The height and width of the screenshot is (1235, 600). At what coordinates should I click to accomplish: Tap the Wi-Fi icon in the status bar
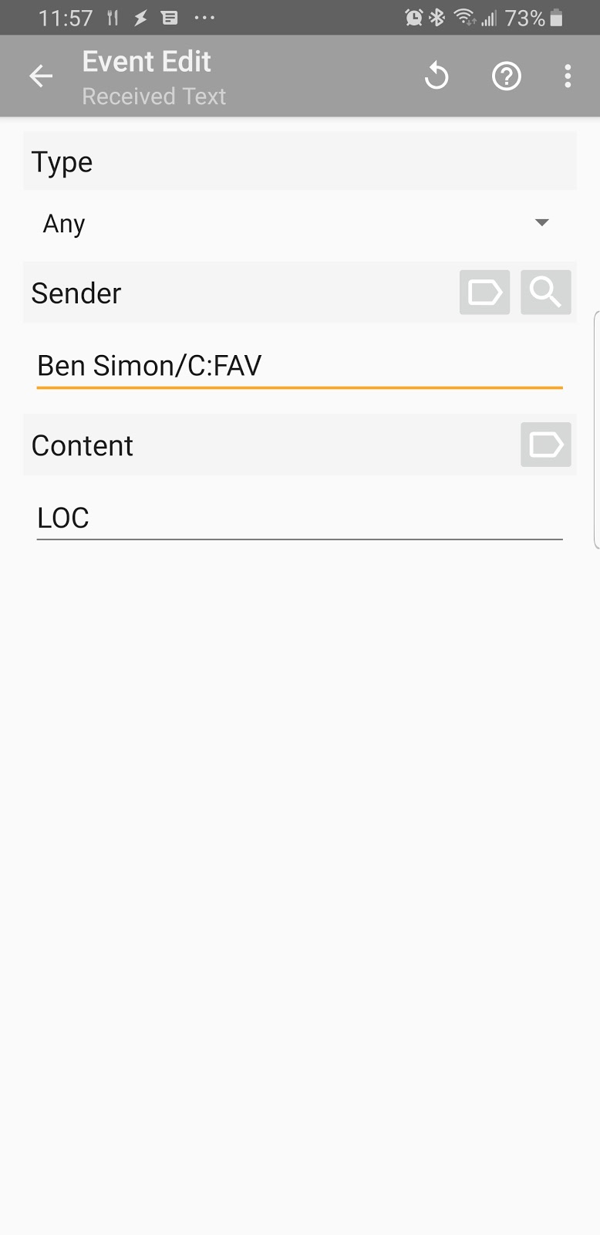[466, 17]
